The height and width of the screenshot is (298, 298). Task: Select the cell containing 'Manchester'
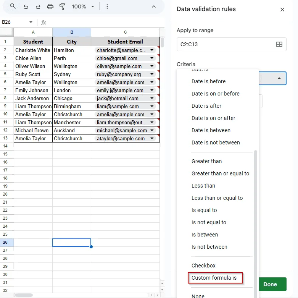pos(72,122)
